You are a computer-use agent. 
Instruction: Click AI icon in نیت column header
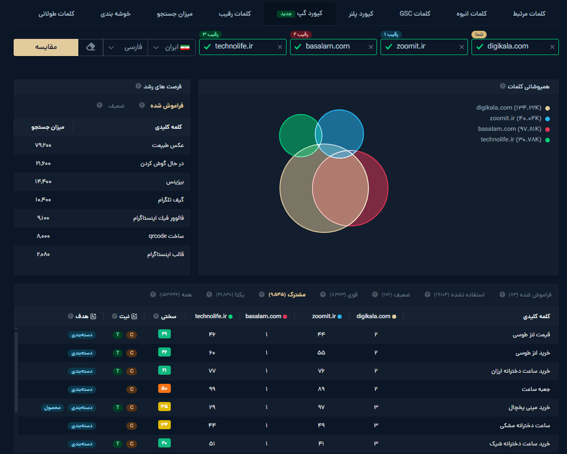(x=134, y=316)
